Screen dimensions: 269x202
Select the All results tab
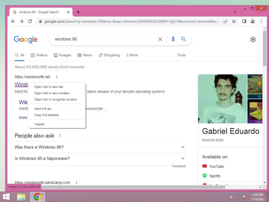(x=19, y=55)
